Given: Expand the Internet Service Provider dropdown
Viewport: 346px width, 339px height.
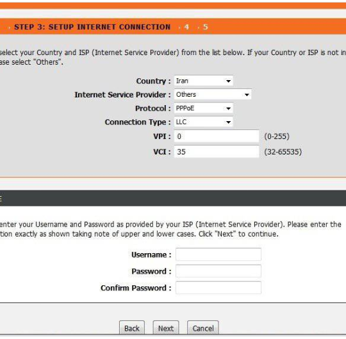Looking at the screenshot, I should tap(213, 94).
